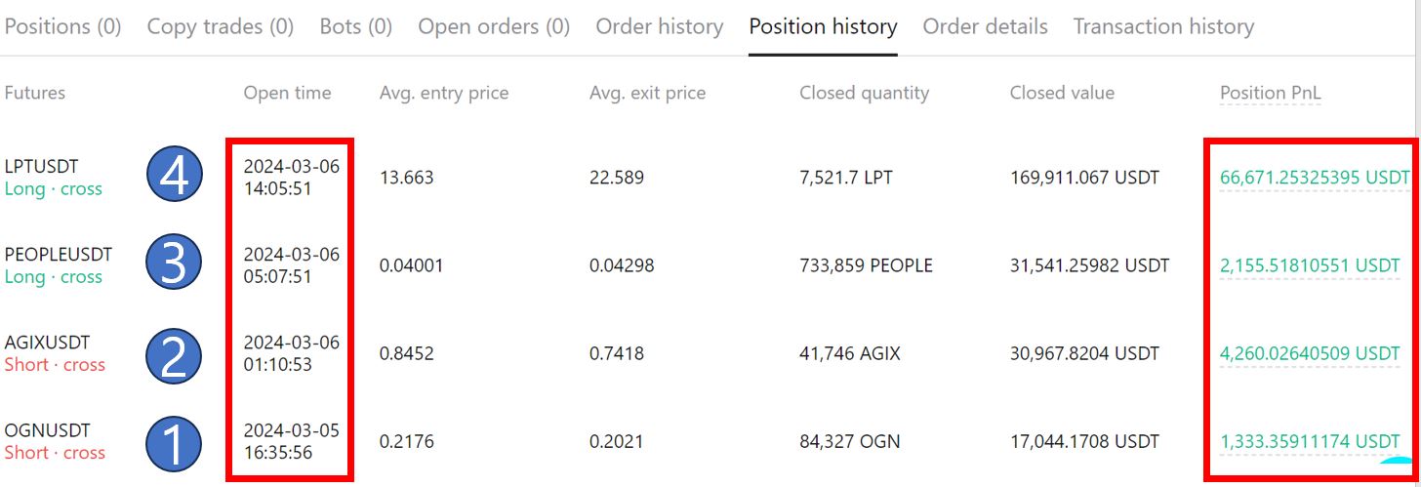Click the blue circle numbered 2

(175, 353)
